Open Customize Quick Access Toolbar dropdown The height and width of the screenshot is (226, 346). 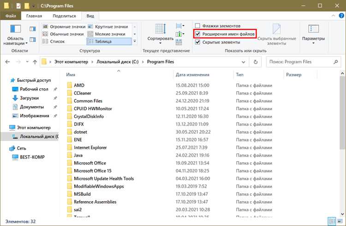(x=34, y=6)
